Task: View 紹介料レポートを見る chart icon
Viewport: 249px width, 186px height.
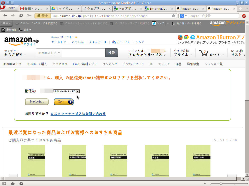Action: pyautogui.click(x=173, y=23)
